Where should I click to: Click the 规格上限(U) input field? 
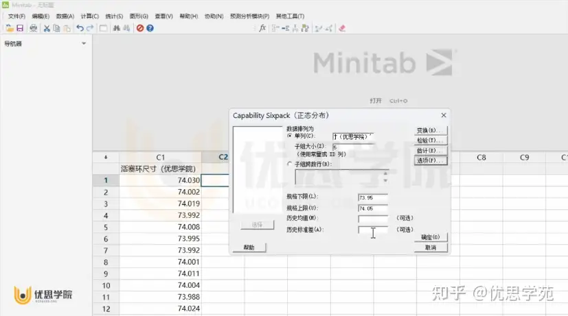tap(373, 208)
